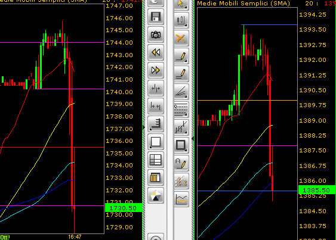The height and width of the screenshot is (240, 336).
Task: Select the fan lines drawing tool
Action: [181, 92]
